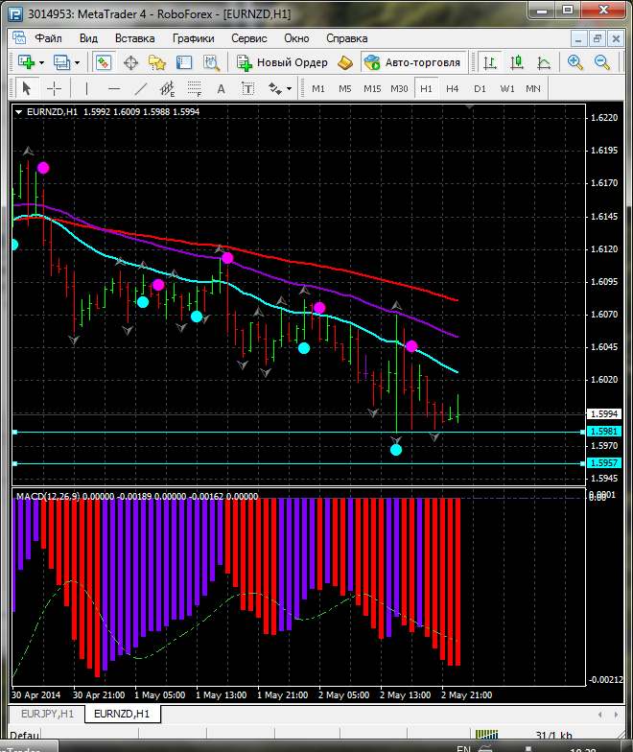Select the arrows objects tool
Viewport: 633px width, 752px height.
pos(274,88)
